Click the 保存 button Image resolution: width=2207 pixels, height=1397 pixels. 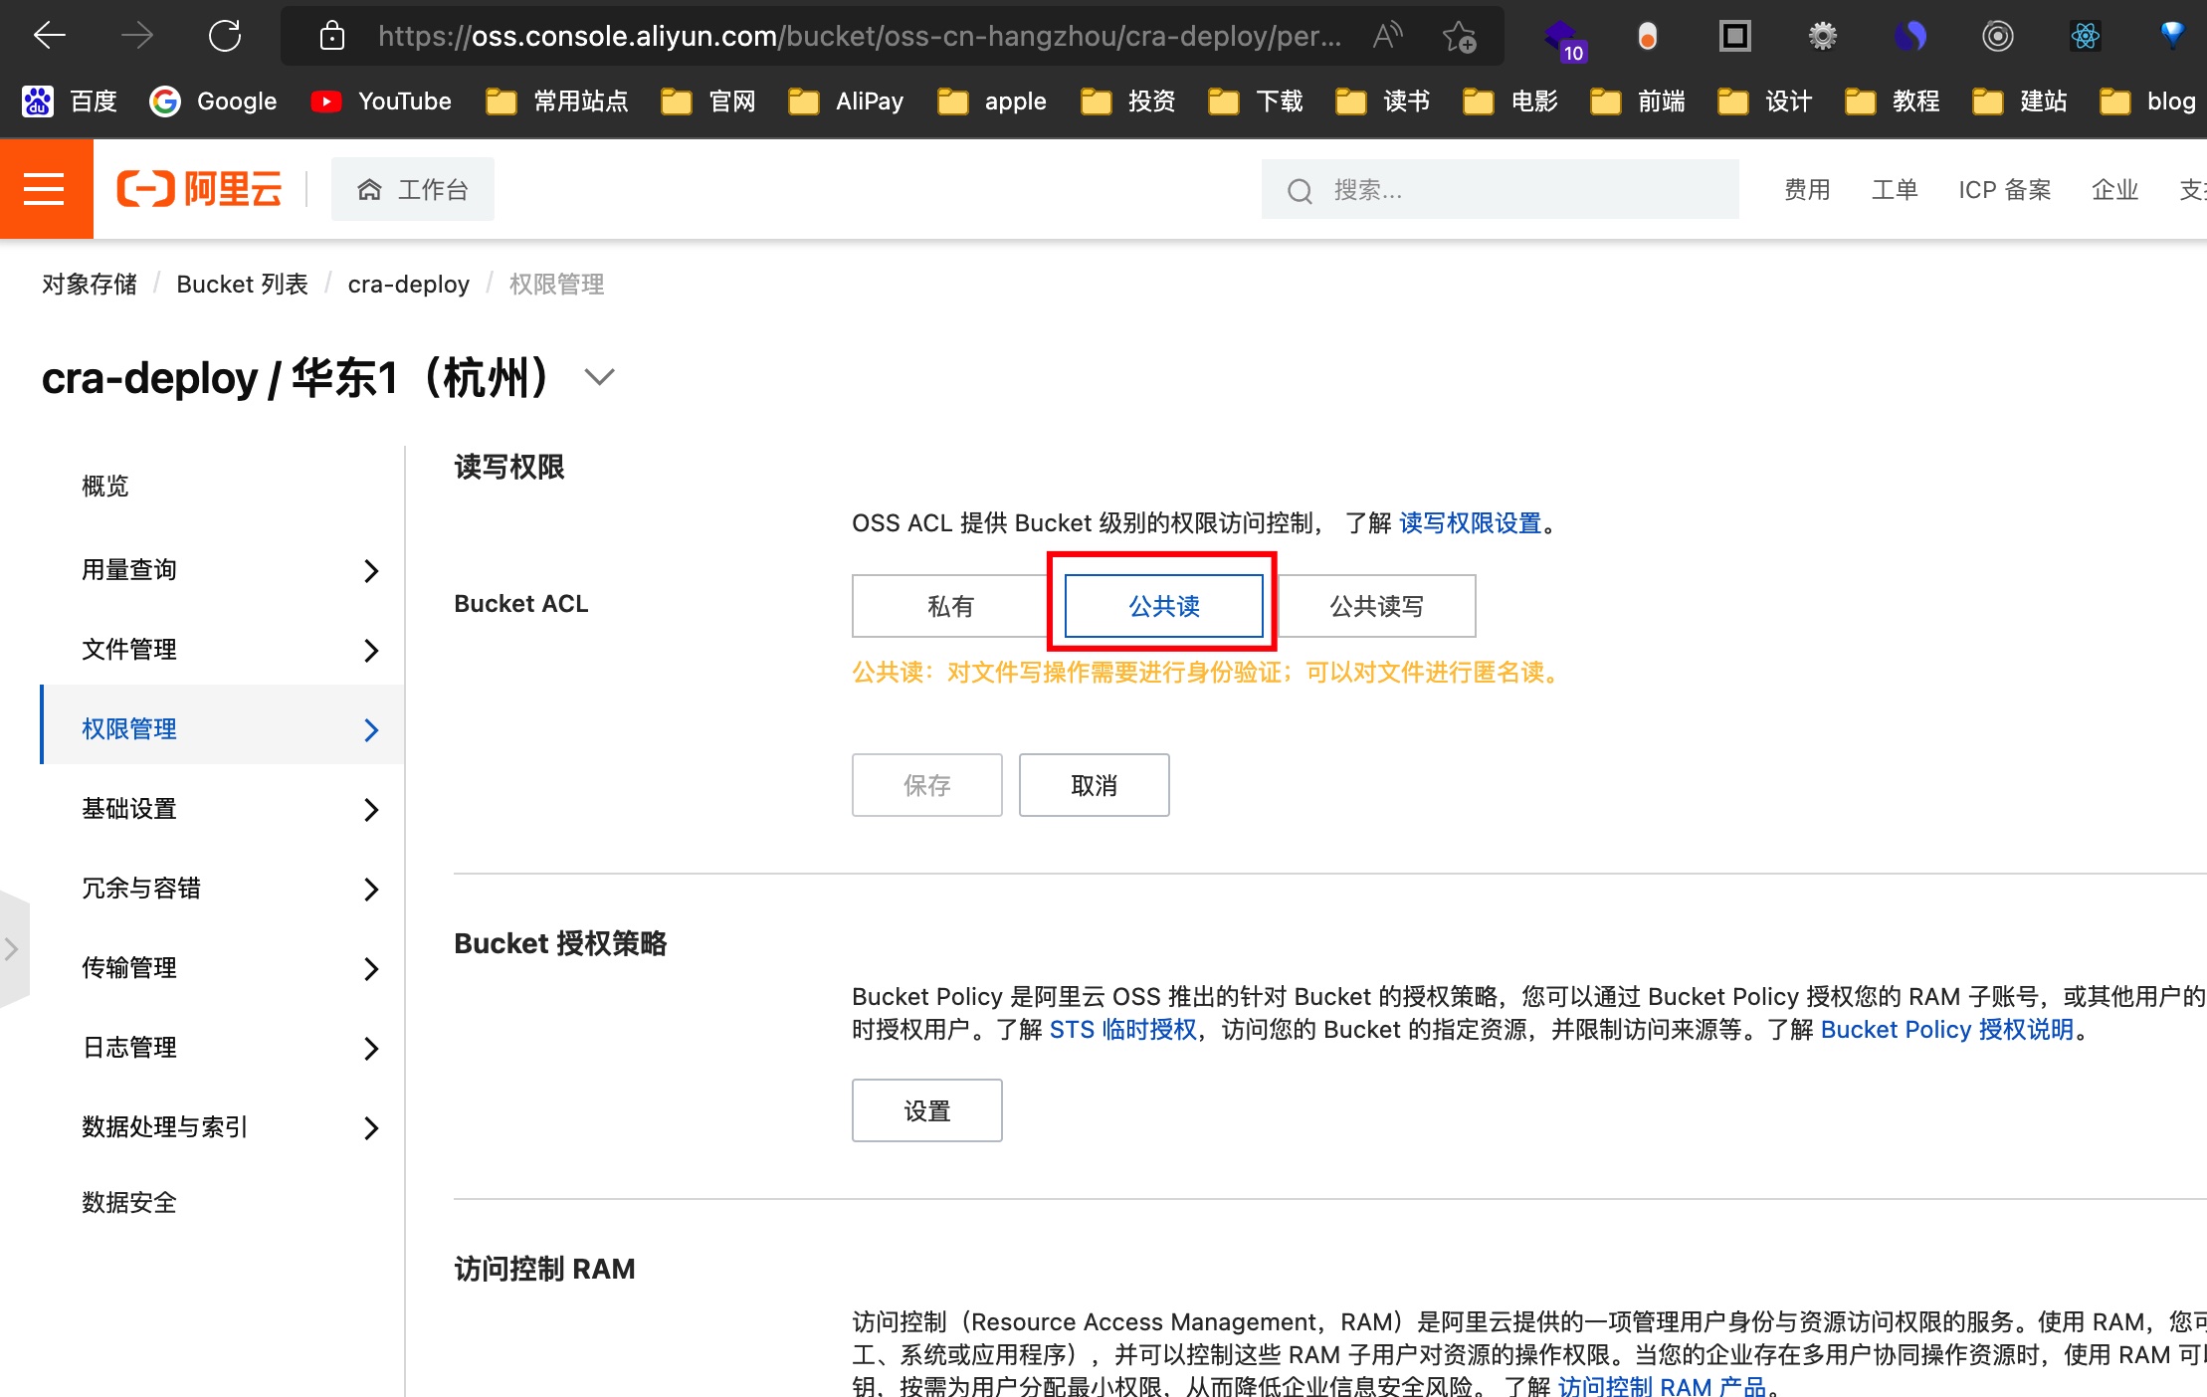tap(927, 785)
